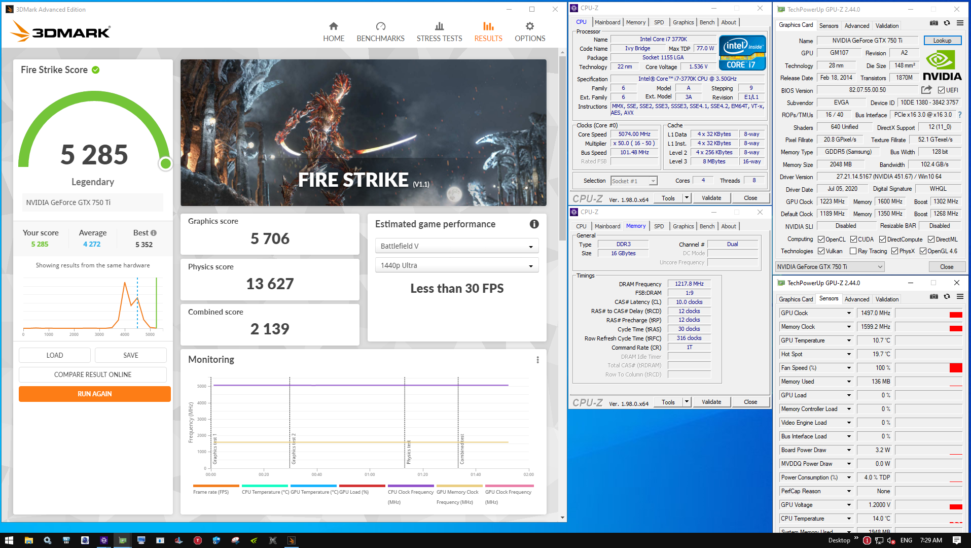Open hamburger menu in GPU-Z Graphics Card window
This screenshot has height=548, width=971.
960,23
